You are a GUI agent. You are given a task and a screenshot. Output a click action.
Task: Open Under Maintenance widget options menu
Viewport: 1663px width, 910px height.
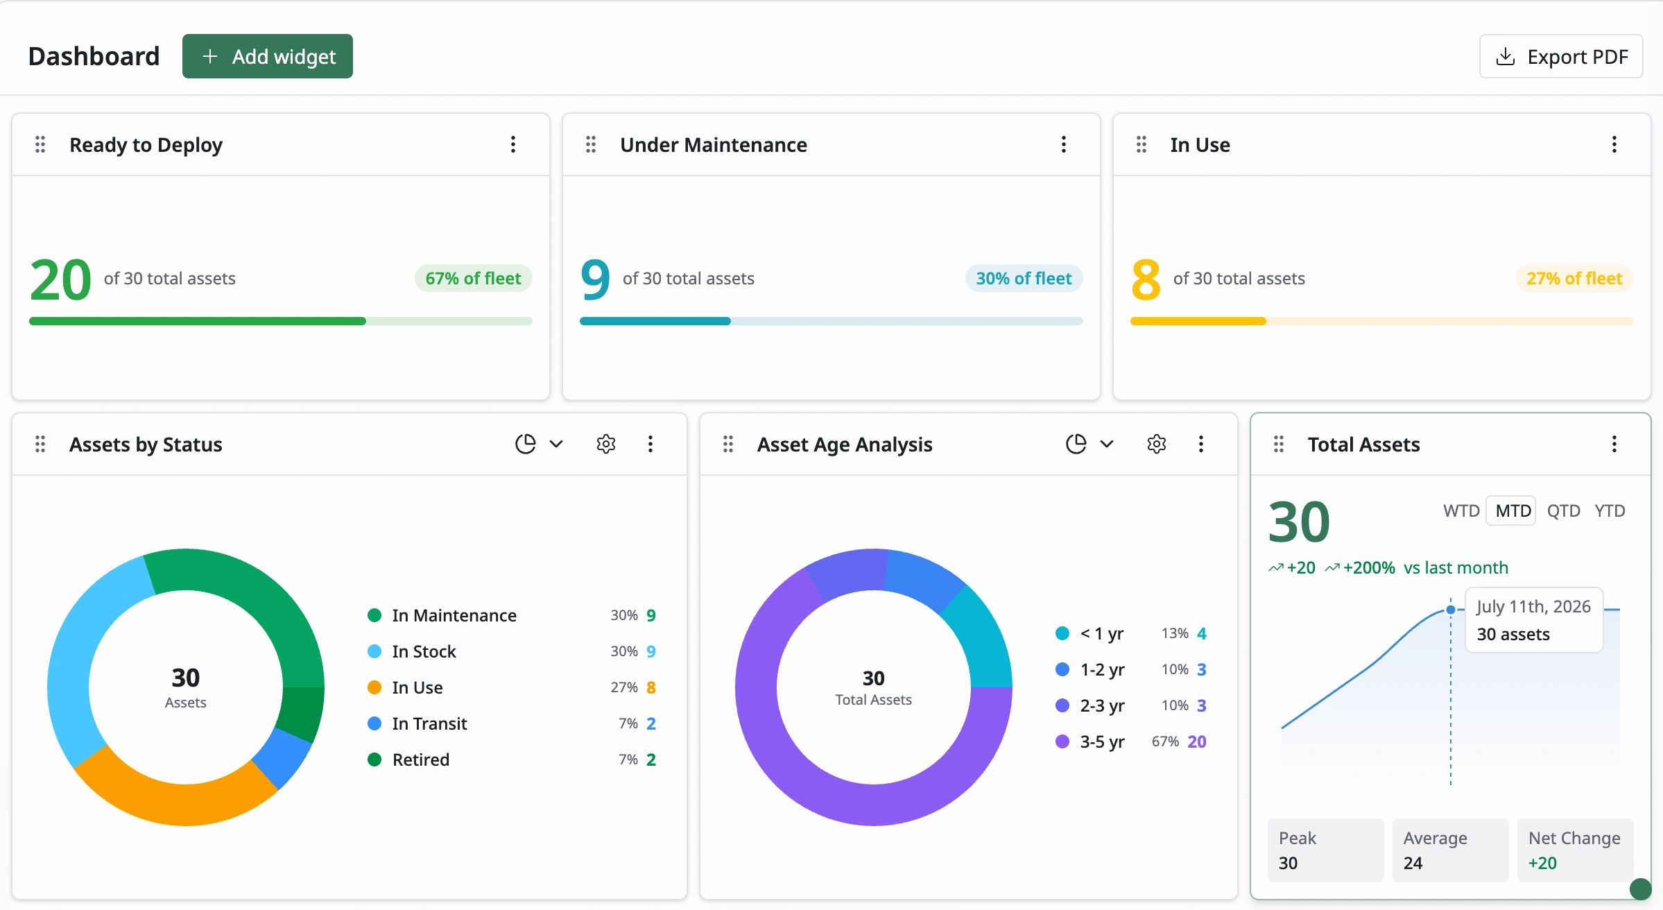click(1064, 144)
